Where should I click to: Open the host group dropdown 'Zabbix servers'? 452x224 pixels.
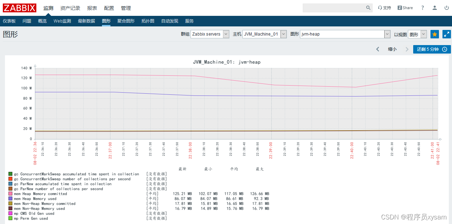tap(210, 34)
